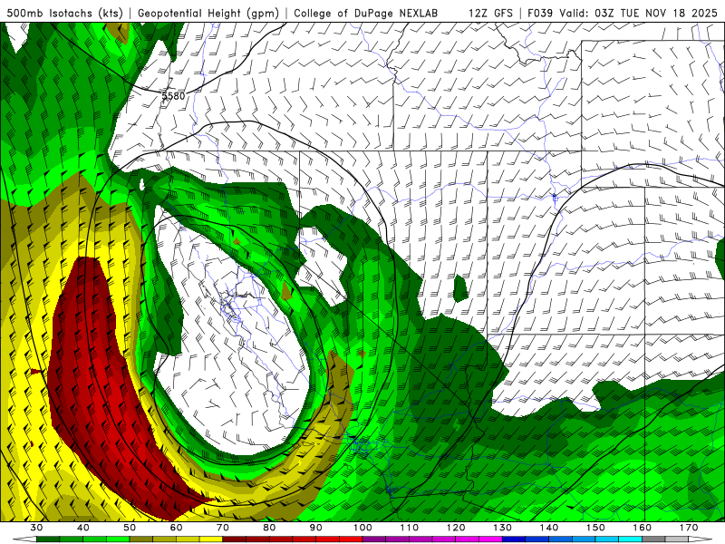The image size is (725, 544).
Task: Click the '140' colorbar scale label
Action: point(549,528)
